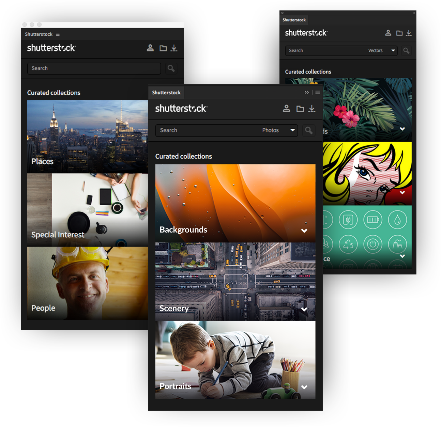The width and height of the screenshot is (441, 427).
Task: Open collections folder icon in left panel
Action: point(163,48)
